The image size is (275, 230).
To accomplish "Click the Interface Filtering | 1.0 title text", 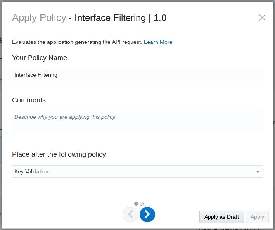I will 120,18.
